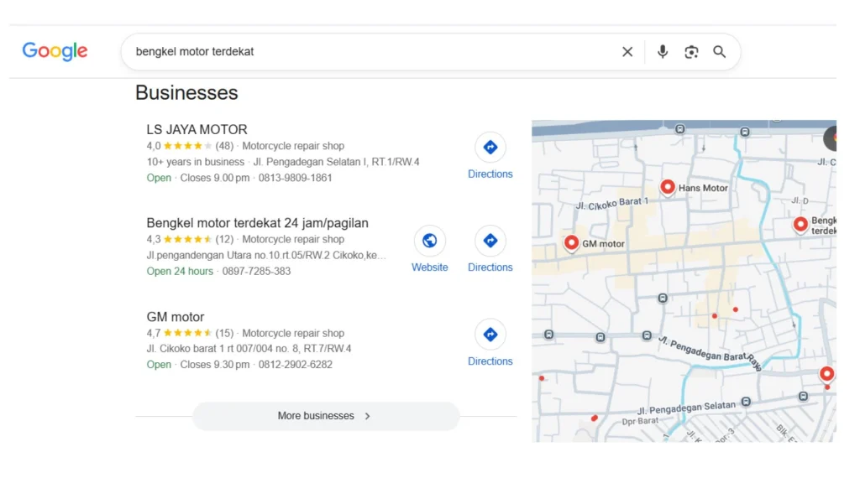Open search by image camera icon
Viewport: 860px width, 483px height.
tap(691, 51)
